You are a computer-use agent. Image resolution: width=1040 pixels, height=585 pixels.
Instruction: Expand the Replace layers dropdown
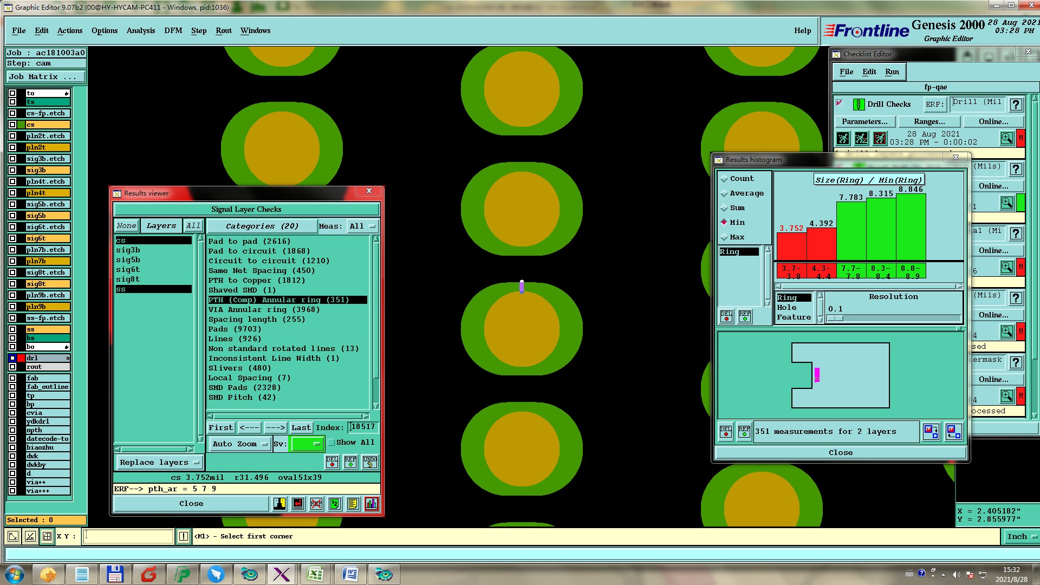[159, 463]
